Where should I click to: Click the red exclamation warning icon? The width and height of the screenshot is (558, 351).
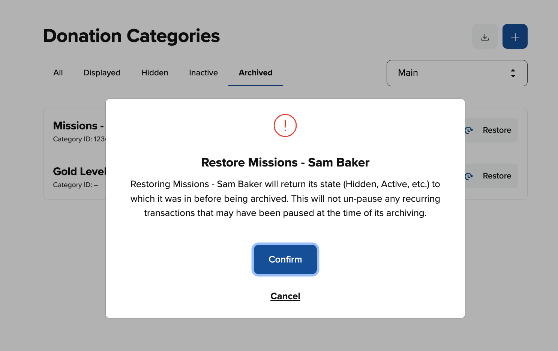[x=285, y=126]
